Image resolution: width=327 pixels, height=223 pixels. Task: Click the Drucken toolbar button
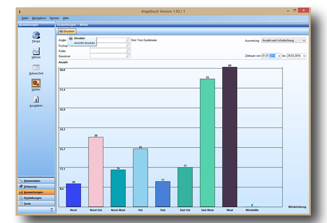[67, 31]
